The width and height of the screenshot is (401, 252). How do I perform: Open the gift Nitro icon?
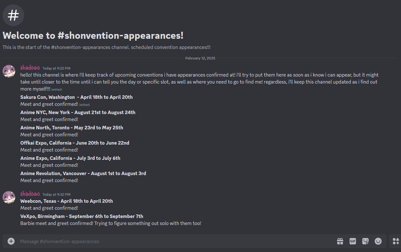(x=340, y=241)
